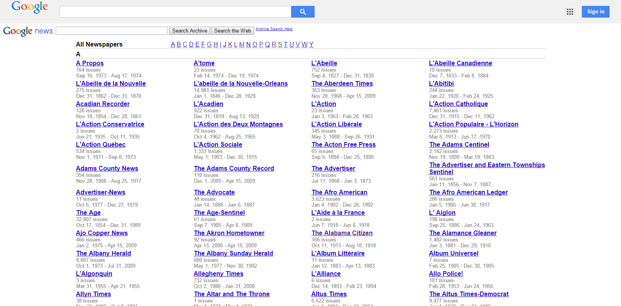Open L'Album Littéraire link
Image resolution: width=621 pixels, height=306 pixels.
(x=338, y=253)
